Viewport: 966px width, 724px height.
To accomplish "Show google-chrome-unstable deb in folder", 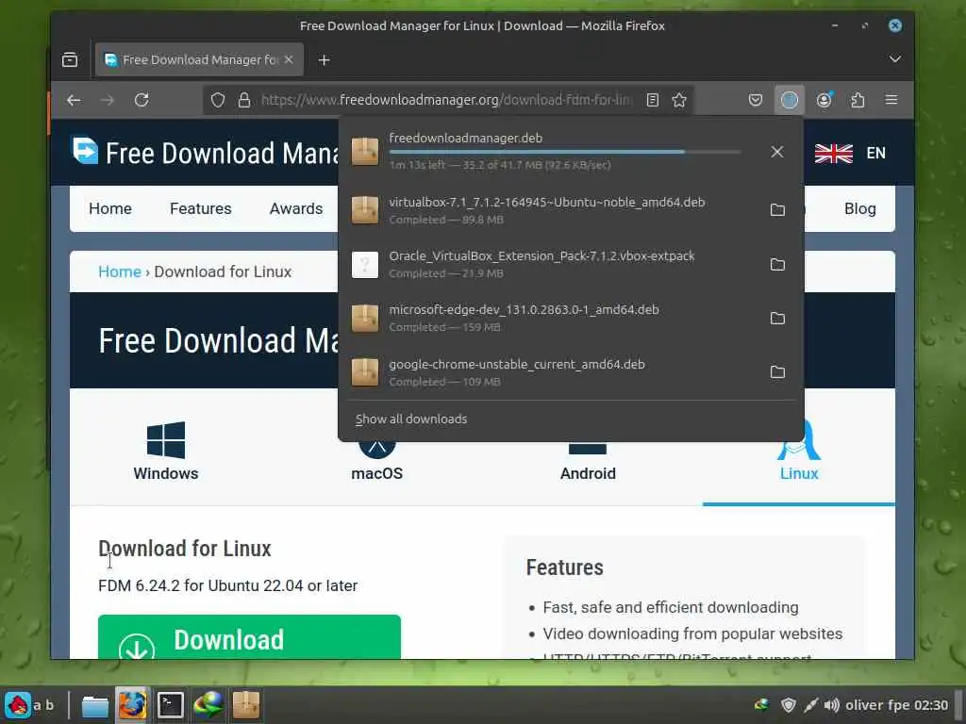I will click(x=777, y=371).
